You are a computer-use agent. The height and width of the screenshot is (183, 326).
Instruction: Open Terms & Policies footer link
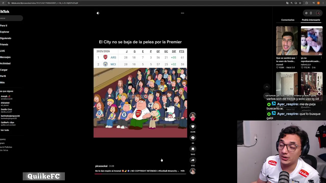point(6,147)
